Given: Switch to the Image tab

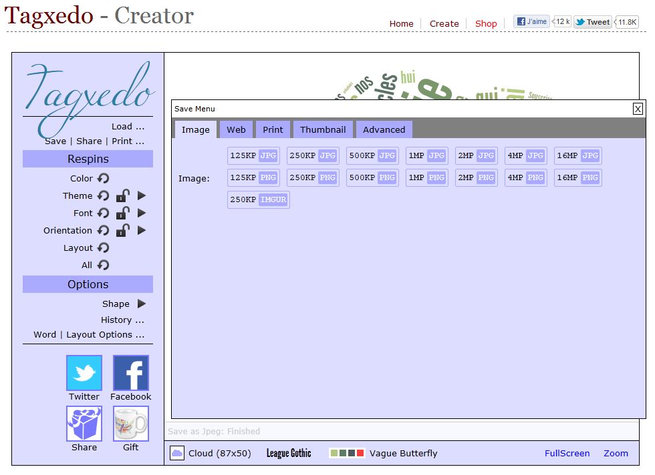Looking at the screenshot, I should [195, 129].
